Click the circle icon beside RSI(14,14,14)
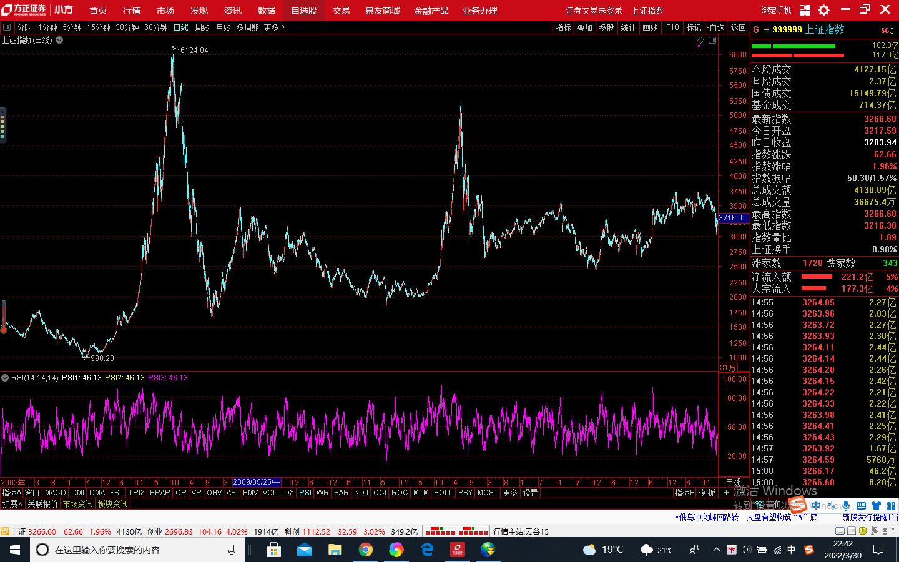The height and width of the screenshot is (562, 899). coord(5,378)
